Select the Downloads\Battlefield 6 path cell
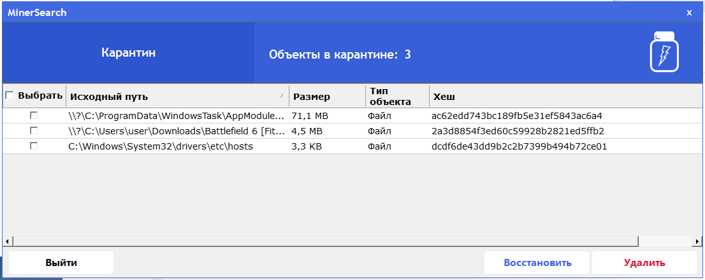The height and width of the screenshot is (280, 705). (177, 131)
